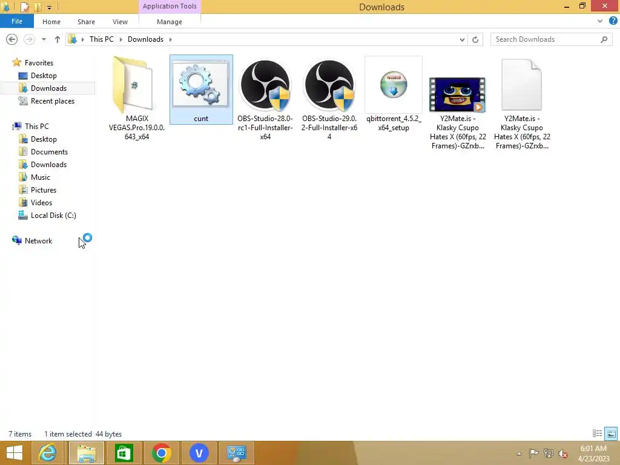
Task: Open Local Disk (C:)
Action: 53,216
